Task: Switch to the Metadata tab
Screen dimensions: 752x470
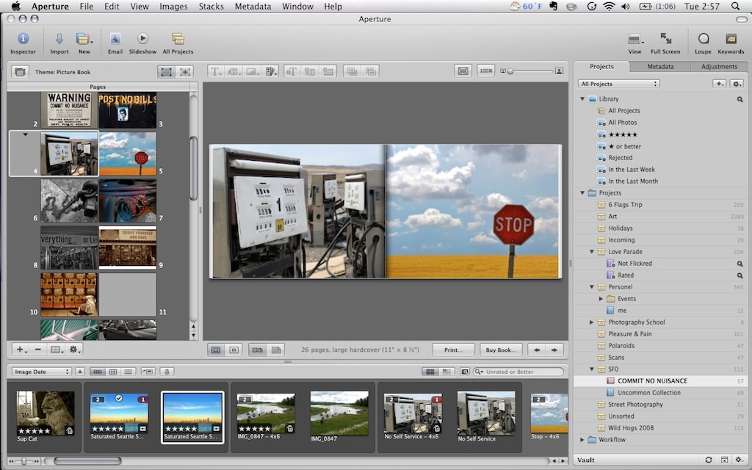Action: pos(660,67)
